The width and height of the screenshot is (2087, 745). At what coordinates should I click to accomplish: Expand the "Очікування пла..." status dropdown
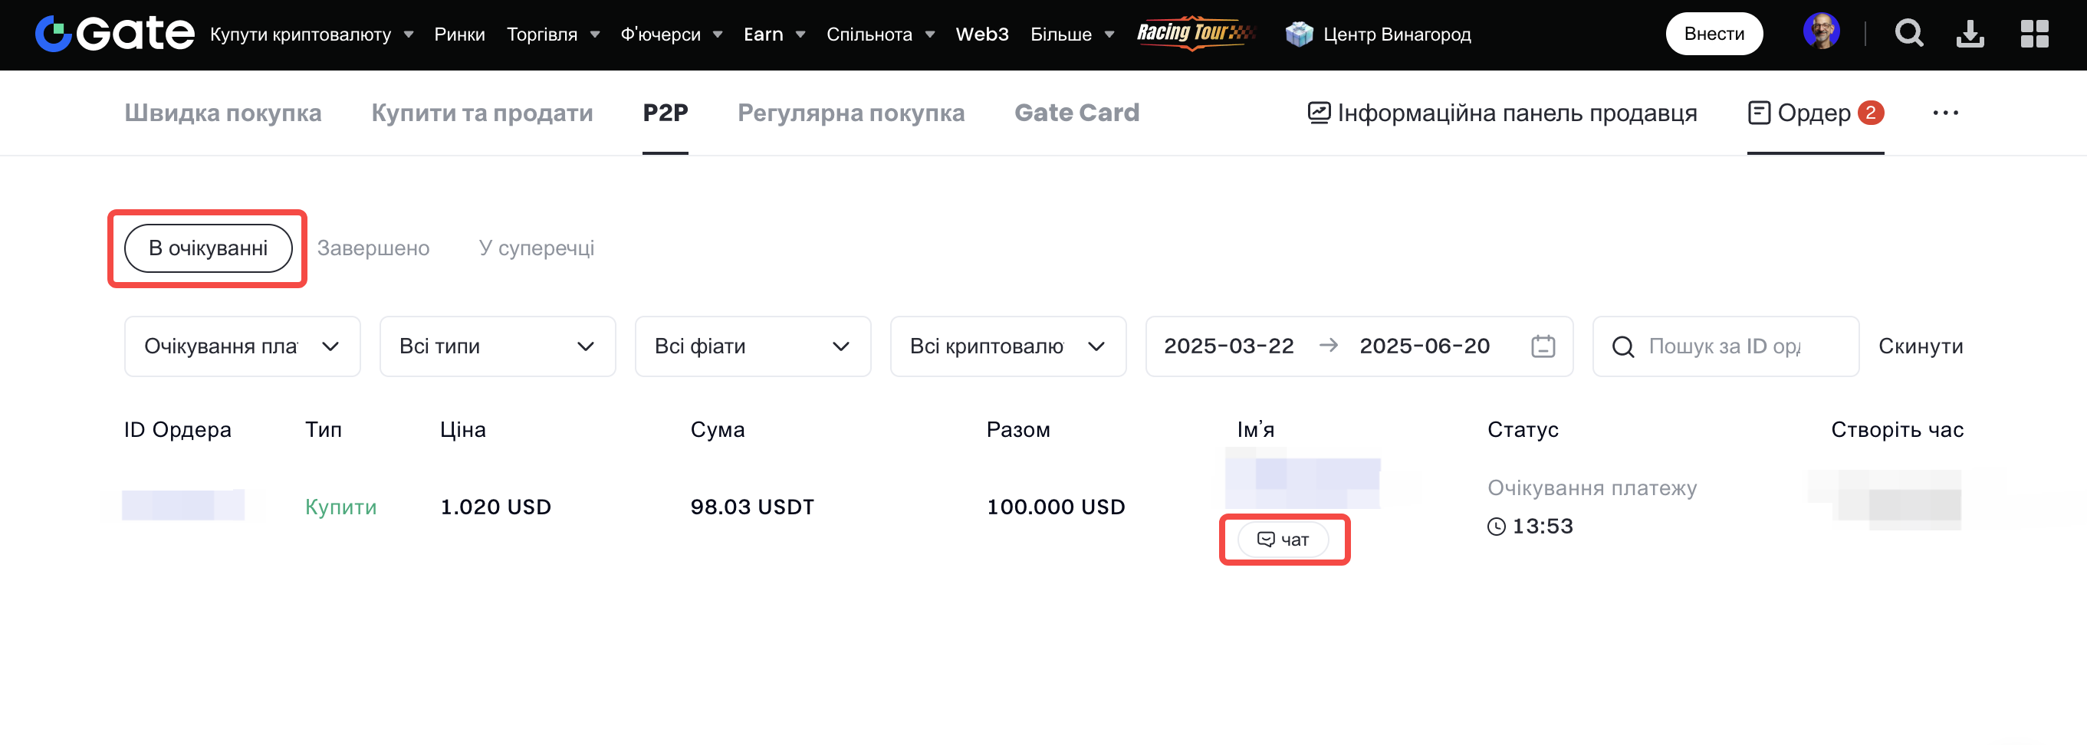click(x=242, y=346)
